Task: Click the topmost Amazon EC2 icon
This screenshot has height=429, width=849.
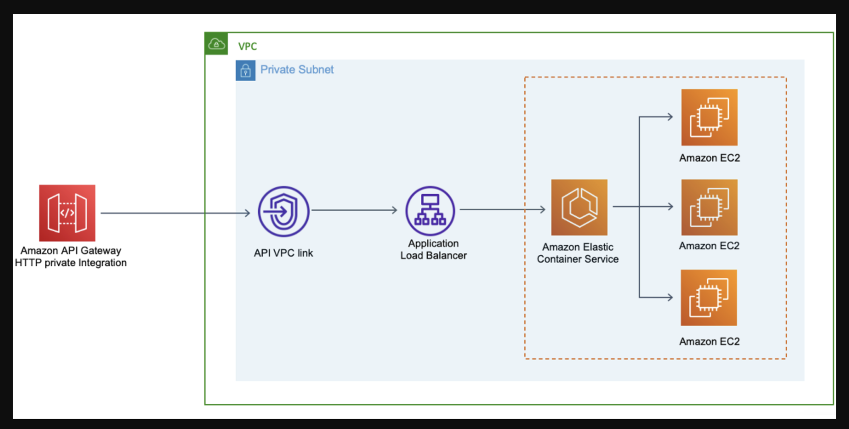Action: 709,117
